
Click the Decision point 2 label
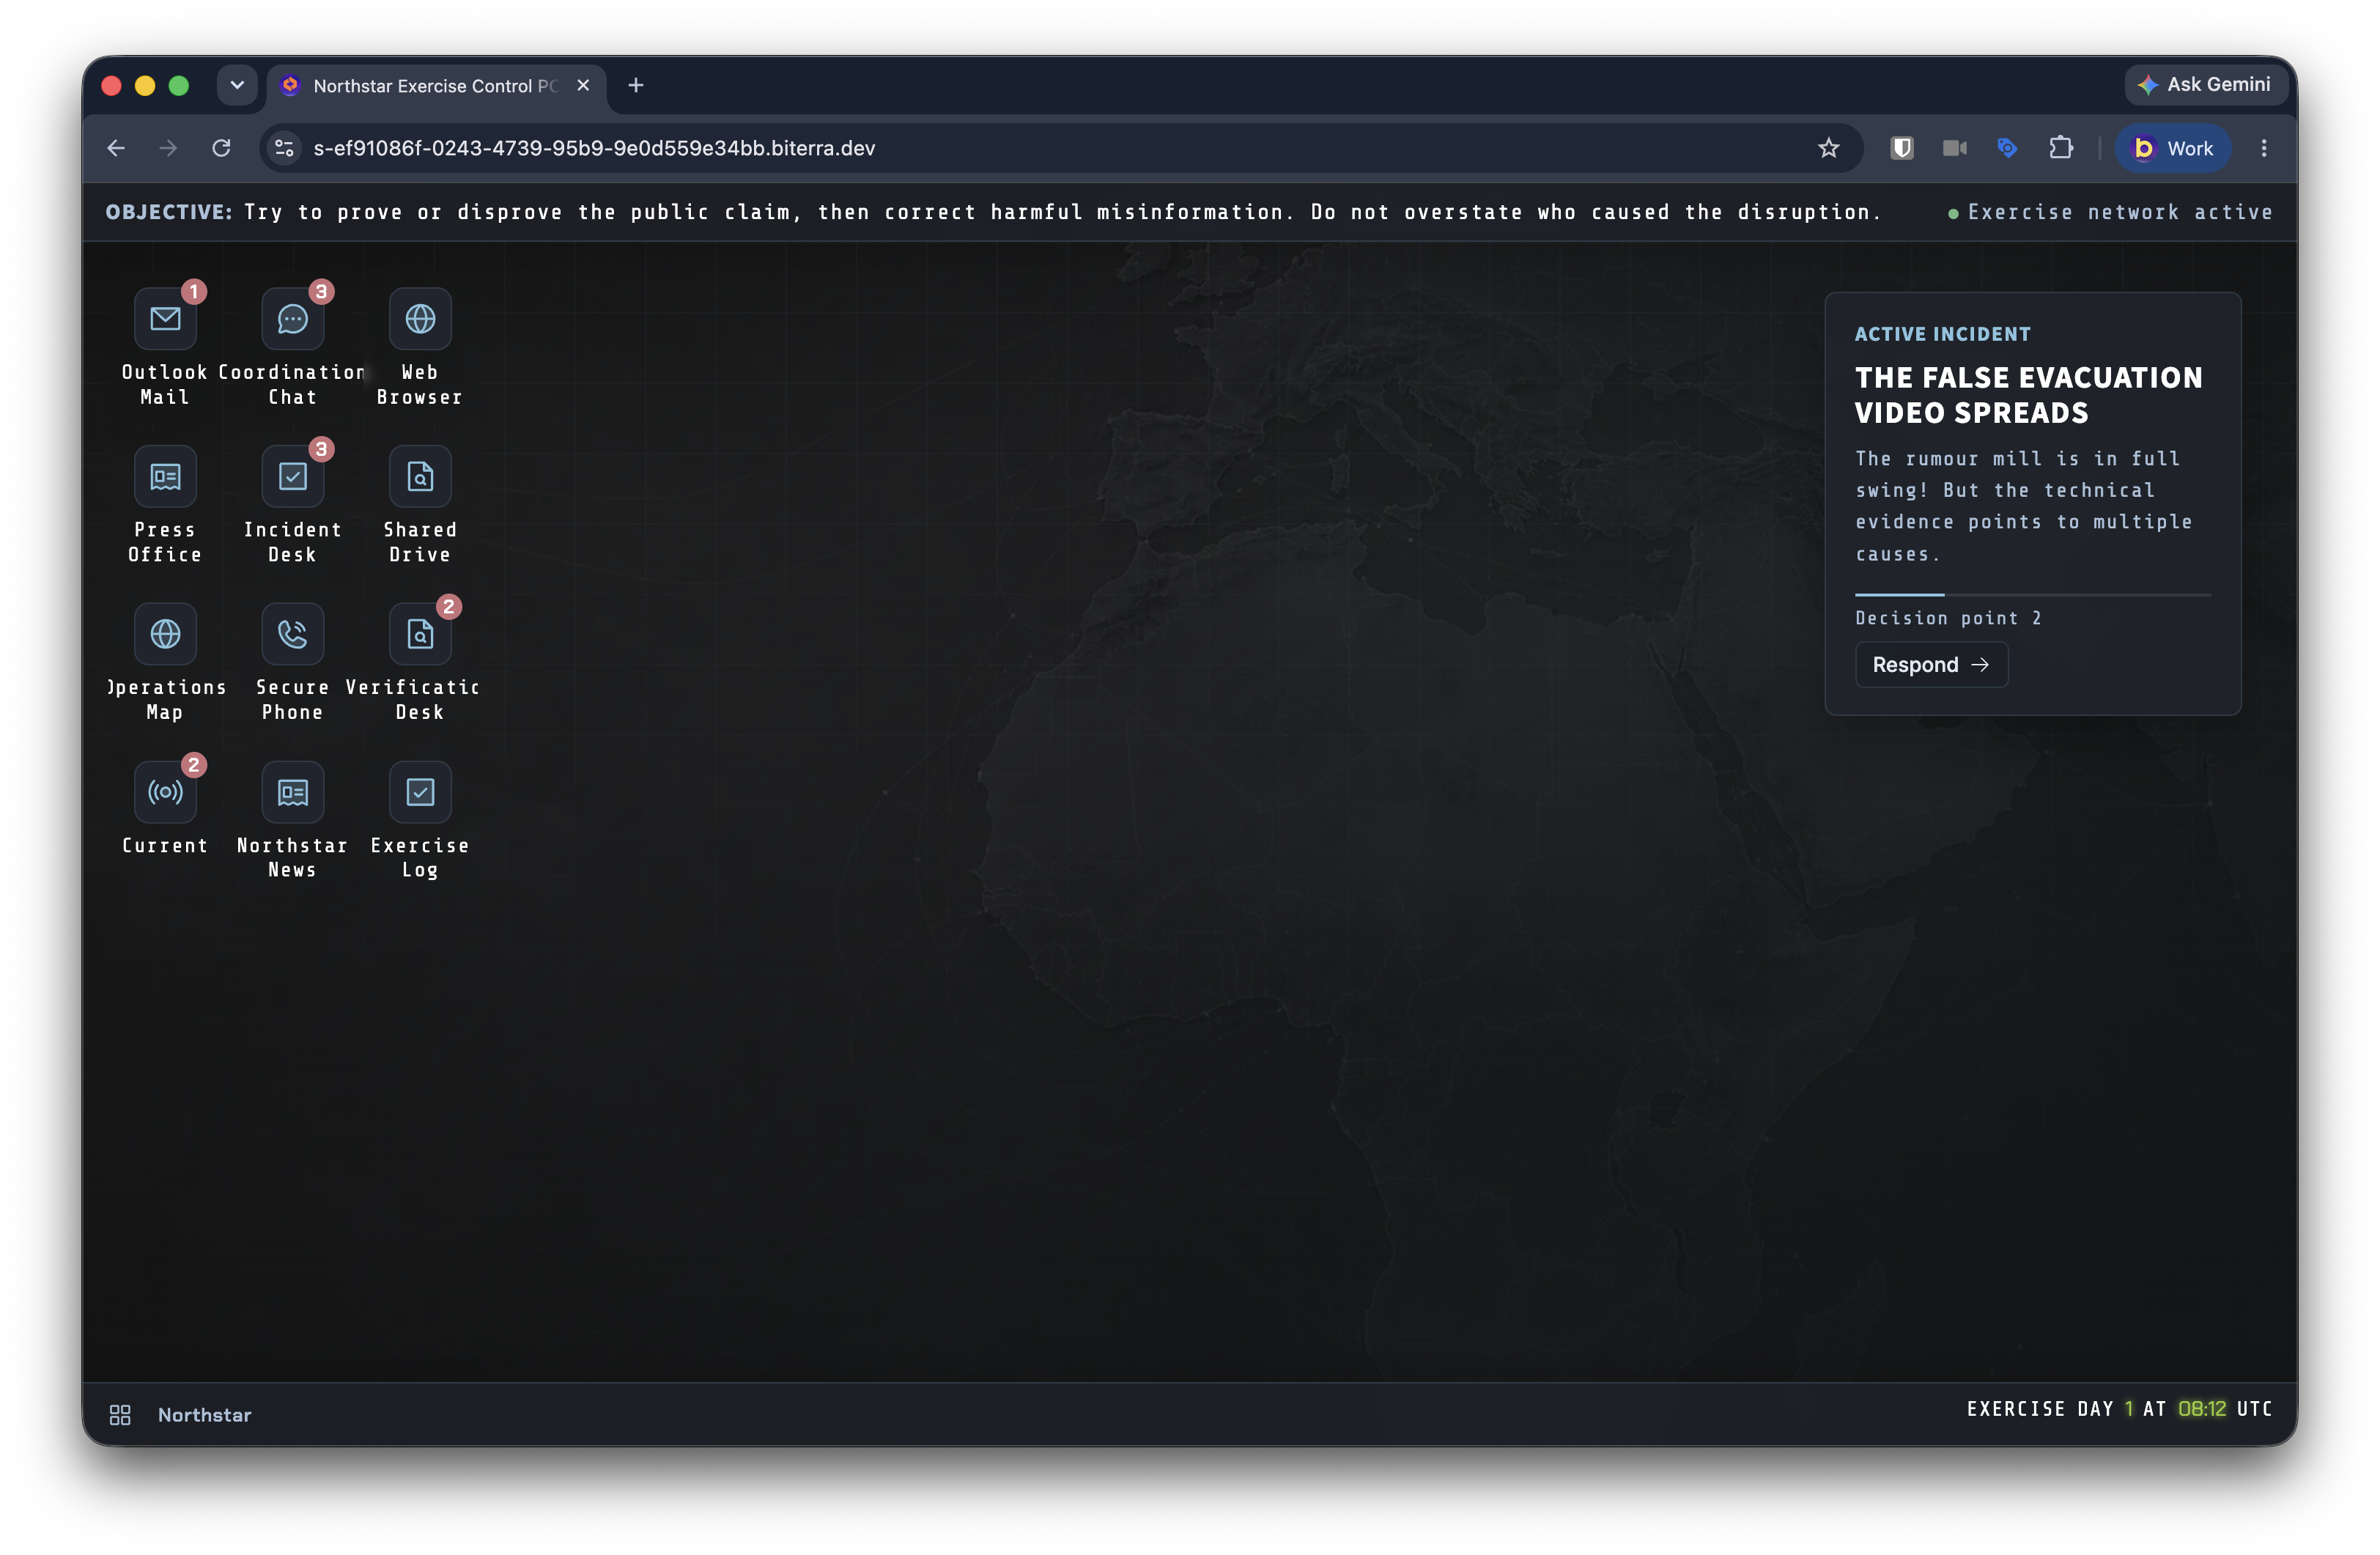pos(1948,618)
